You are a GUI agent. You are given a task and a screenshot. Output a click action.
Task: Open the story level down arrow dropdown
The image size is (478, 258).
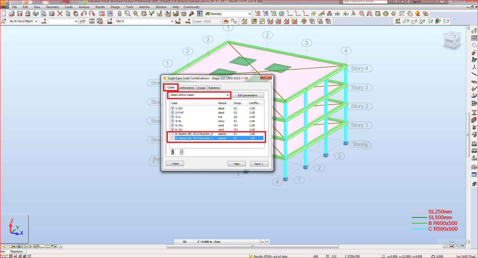pos(267,242)
